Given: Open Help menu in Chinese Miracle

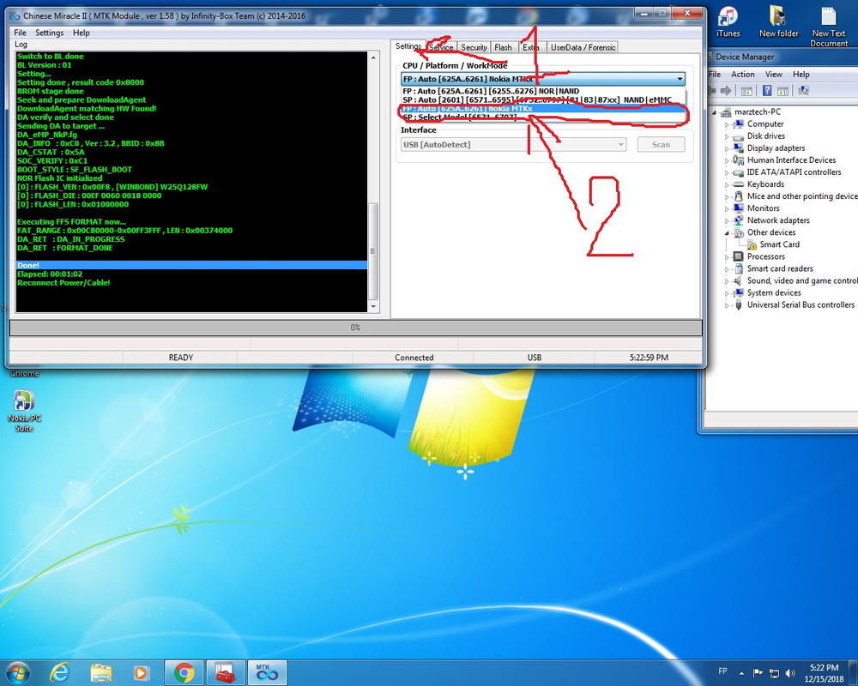Looking at the screenshot, I should pyautogui.click(x=81, y=33).
